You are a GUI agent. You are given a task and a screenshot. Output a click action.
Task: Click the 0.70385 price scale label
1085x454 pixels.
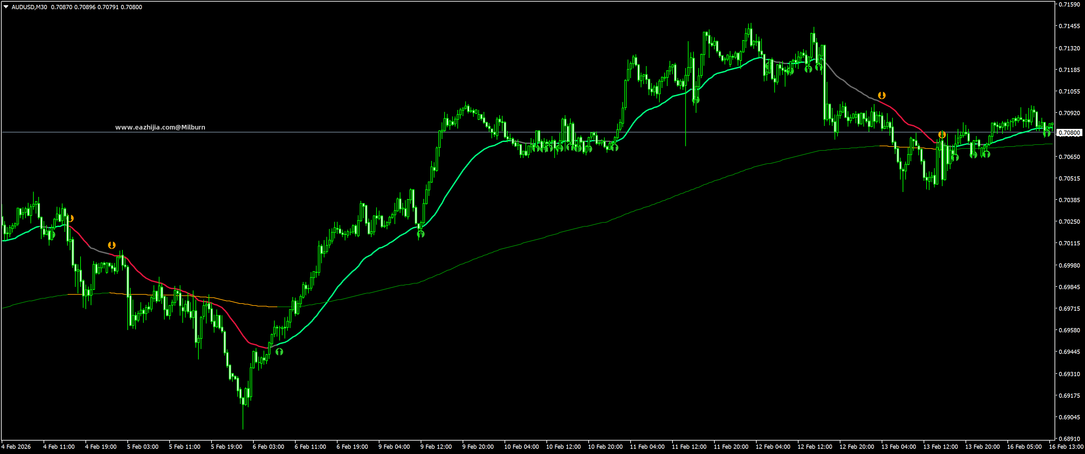(x=1069, y=200)
